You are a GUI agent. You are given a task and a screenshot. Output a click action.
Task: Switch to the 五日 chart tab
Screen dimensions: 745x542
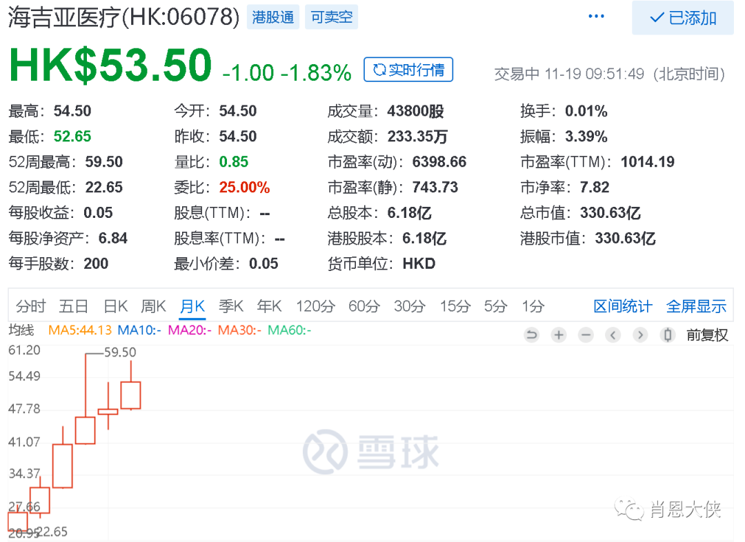pyautogui.click(x=73, y=306)
